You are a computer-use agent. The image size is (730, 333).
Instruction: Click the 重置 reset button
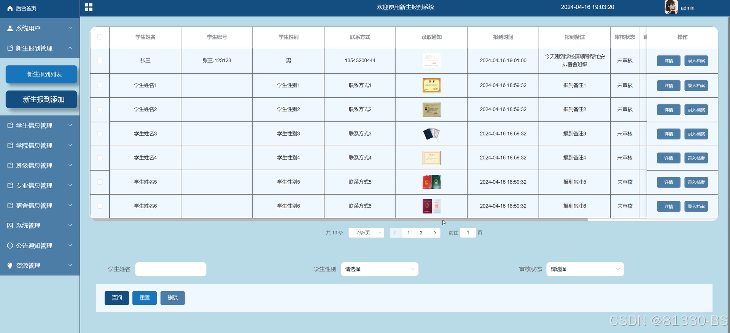coord(145,298)
